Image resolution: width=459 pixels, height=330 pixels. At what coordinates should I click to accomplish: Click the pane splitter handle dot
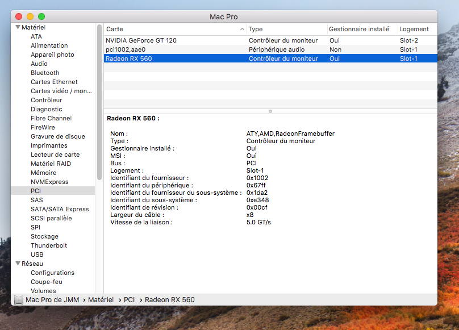point(270,111)
